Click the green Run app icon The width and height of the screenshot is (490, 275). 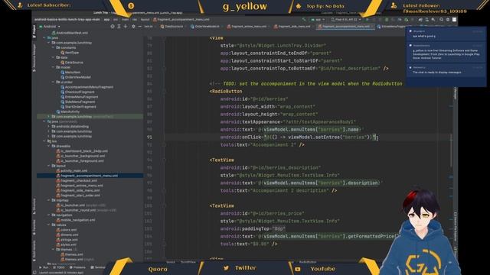pos(367,19)
